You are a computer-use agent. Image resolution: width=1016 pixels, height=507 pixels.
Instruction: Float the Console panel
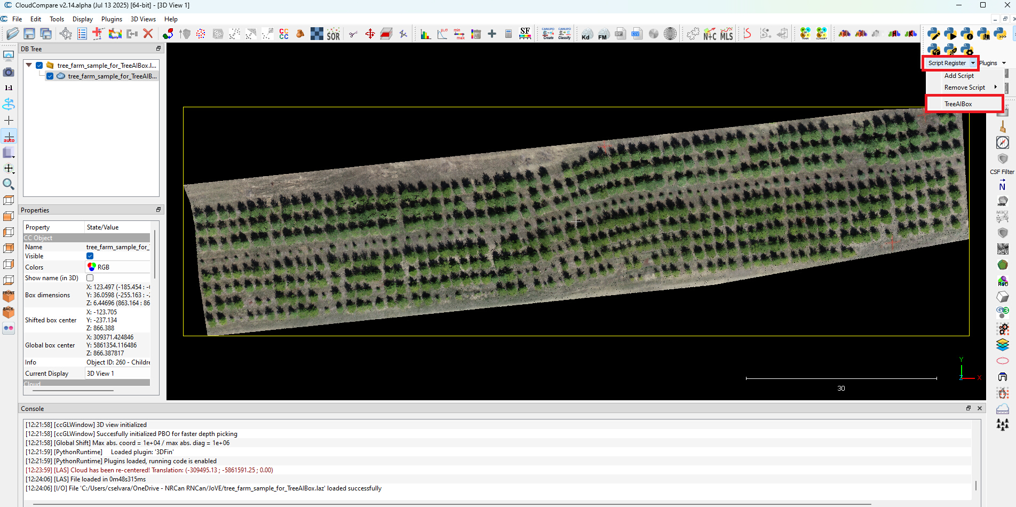click(969, 408)
